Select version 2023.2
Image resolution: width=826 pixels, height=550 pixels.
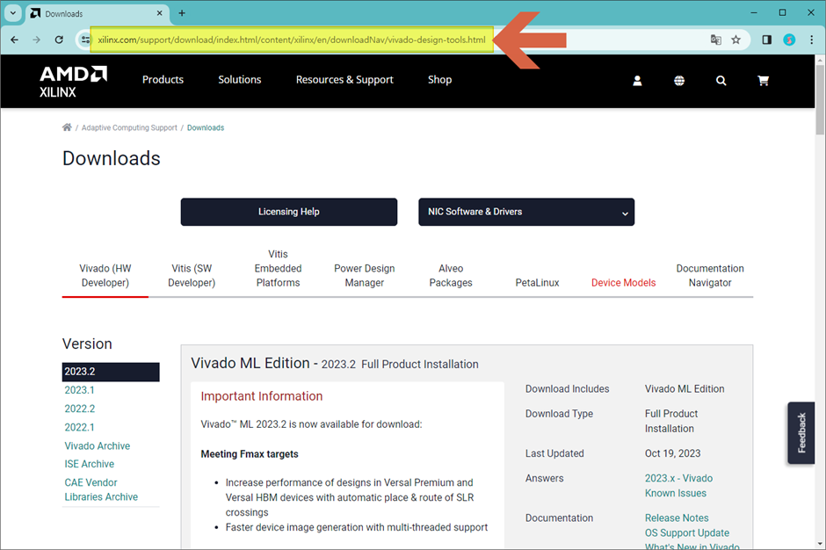click(111, 372)
